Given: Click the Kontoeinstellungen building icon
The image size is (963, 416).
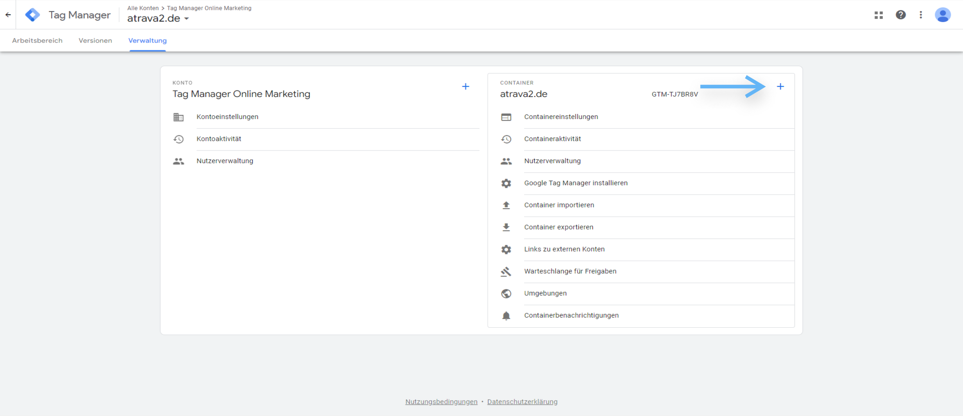Looking at the screenshot, I should point(179,117).
